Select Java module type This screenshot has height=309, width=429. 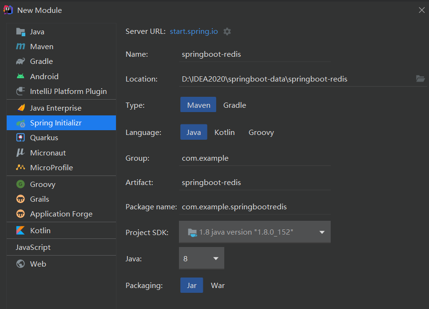click(x=61, y=32)
